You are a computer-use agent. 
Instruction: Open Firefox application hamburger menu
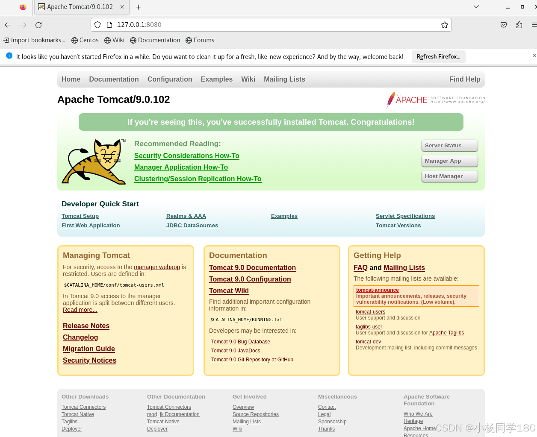(534, 25)
